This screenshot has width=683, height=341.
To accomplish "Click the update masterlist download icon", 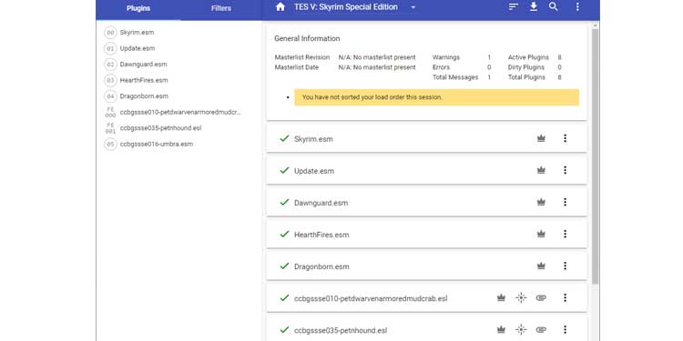I will pos(534,7).
